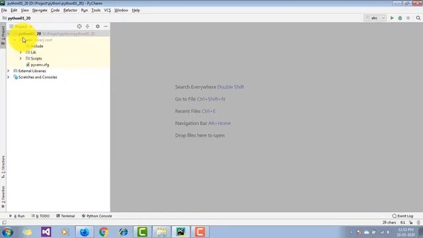
Task: Open Project panel gear settings
Action: (x=98, y=26)
